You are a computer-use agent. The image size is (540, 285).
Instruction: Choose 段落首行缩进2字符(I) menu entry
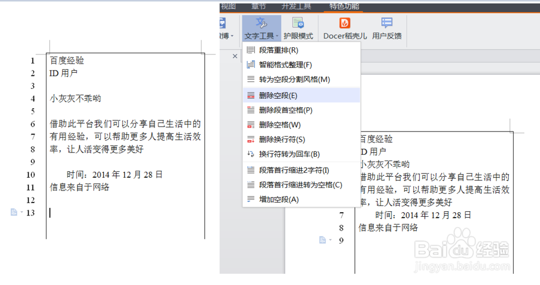[301, 170]
